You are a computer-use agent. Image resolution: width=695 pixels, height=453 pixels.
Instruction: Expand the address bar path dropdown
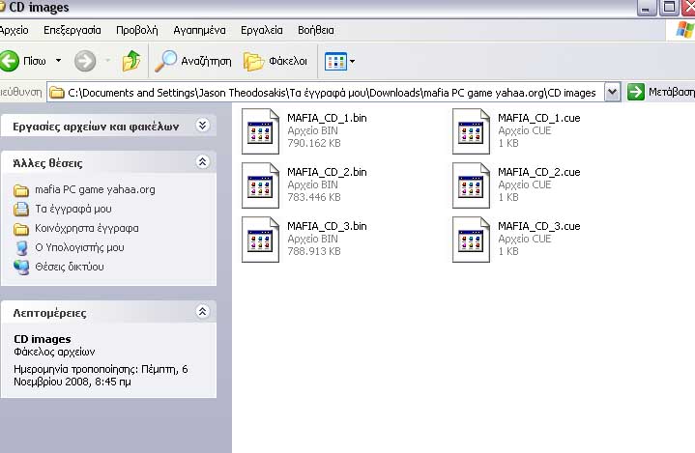click(612, 93)
